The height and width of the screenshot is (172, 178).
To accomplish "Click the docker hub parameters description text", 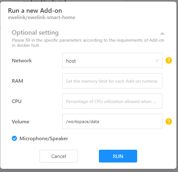I will [x=88, y=43].
